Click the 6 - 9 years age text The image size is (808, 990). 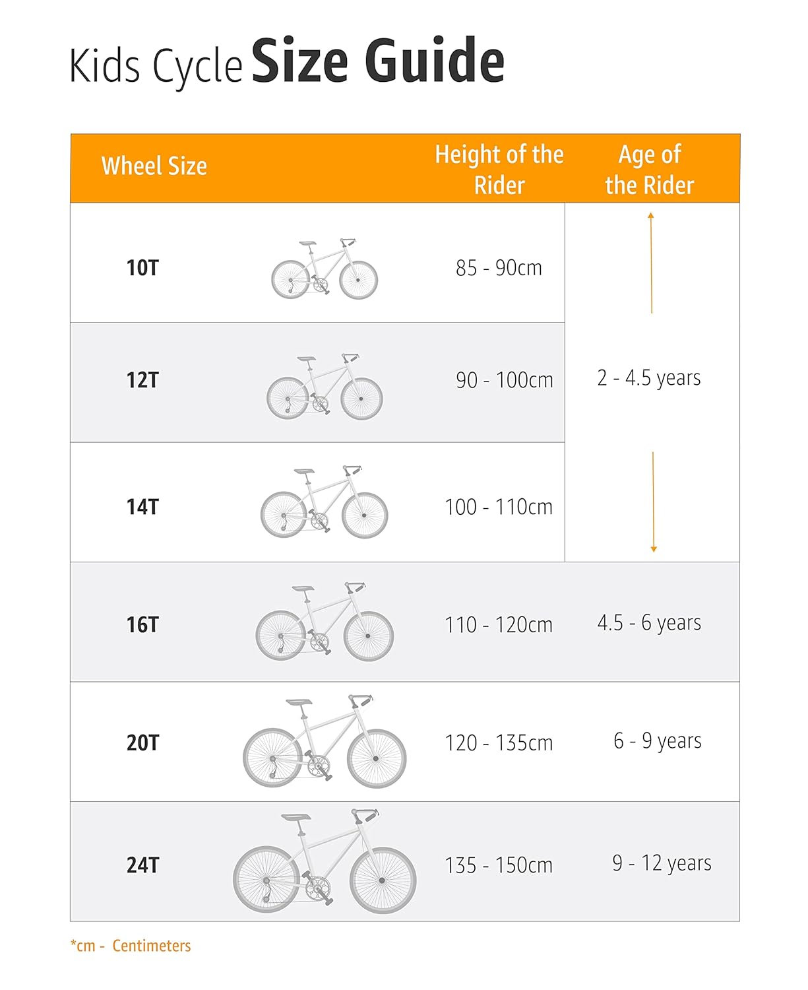(657, 741)
